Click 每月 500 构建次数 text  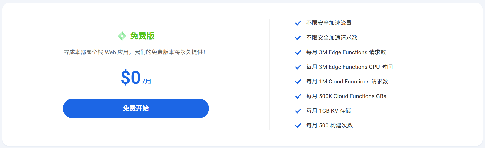coord(329,126)
